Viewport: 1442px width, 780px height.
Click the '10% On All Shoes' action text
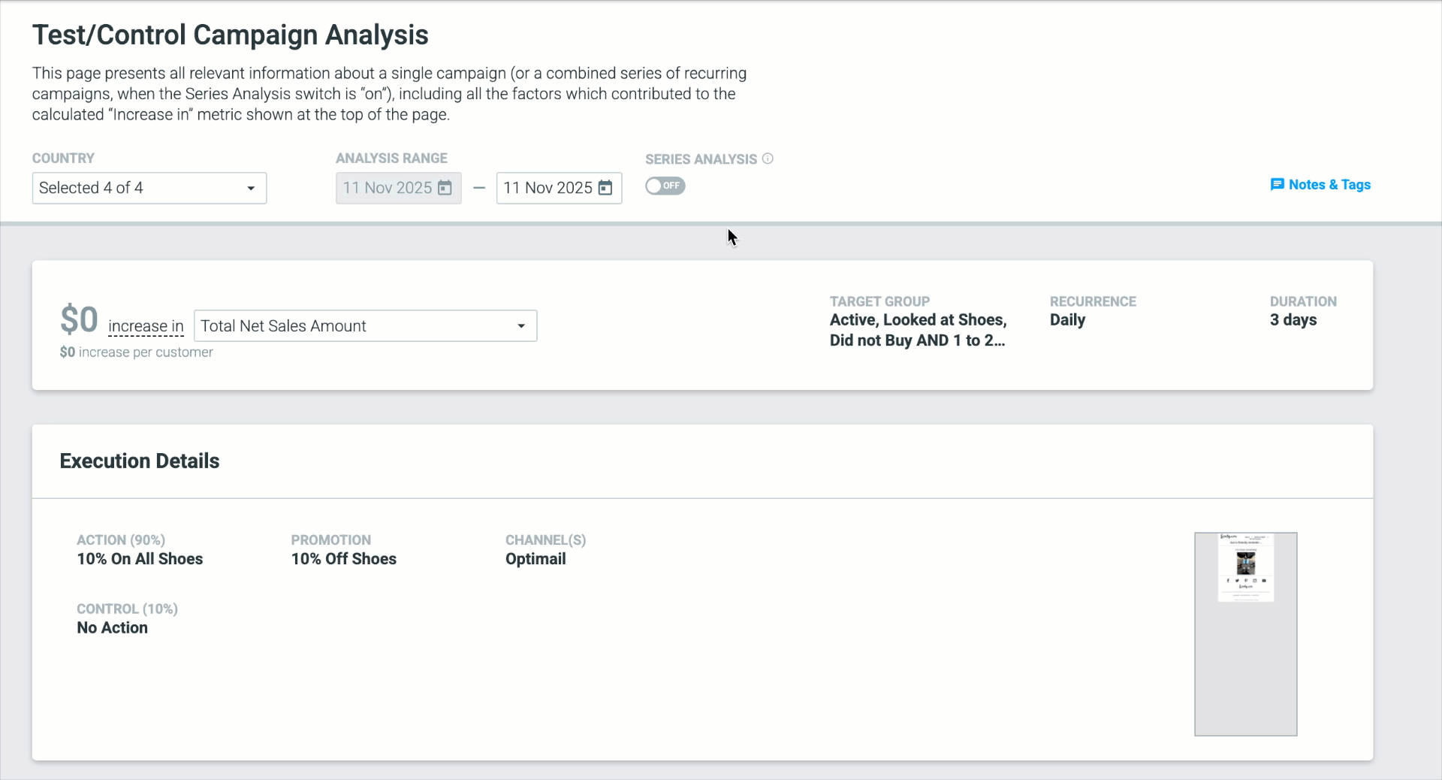point(140,559)
